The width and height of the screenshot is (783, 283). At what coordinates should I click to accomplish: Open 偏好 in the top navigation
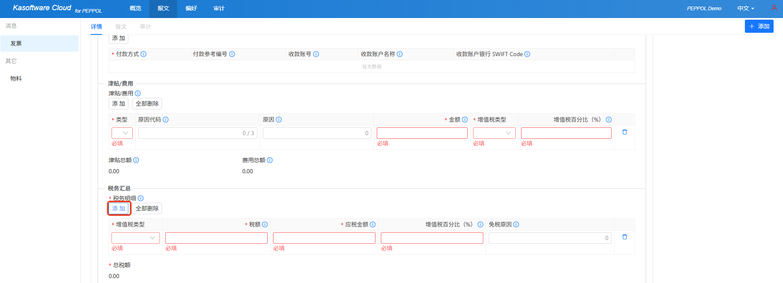pos(191,9)
